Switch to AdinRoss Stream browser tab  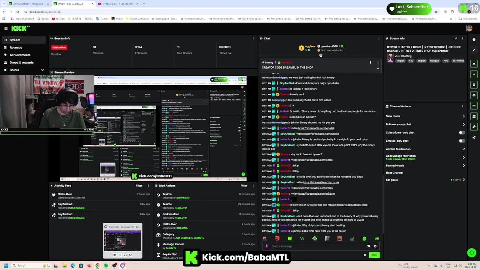(x=28, y=4)
